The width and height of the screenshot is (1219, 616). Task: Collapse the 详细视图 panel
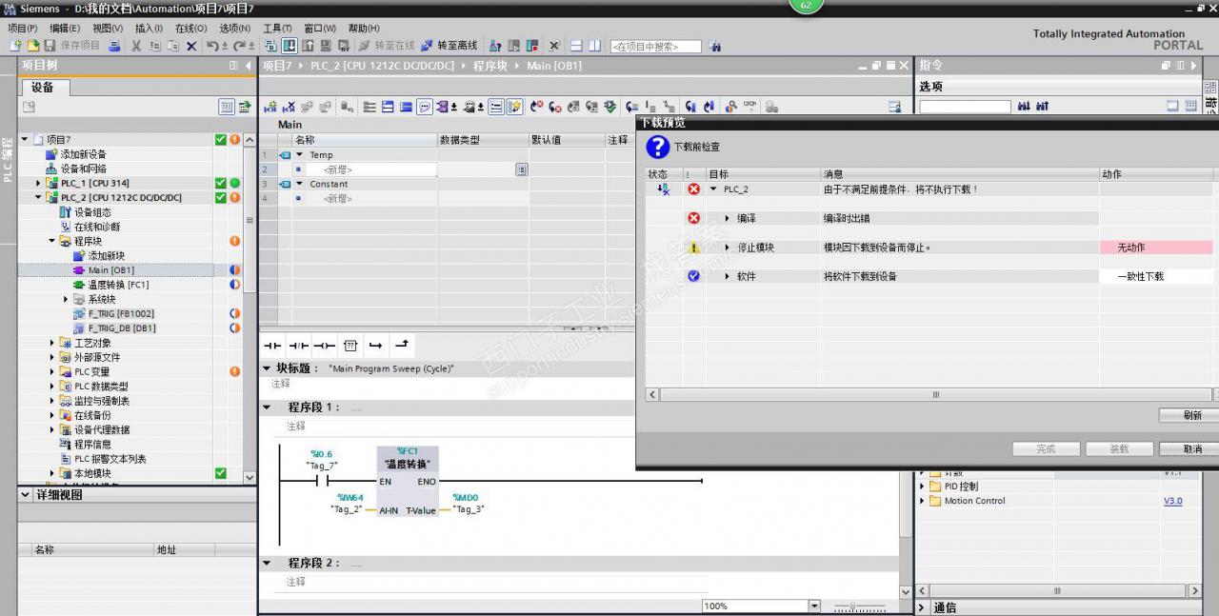click(x=26, y=495)
